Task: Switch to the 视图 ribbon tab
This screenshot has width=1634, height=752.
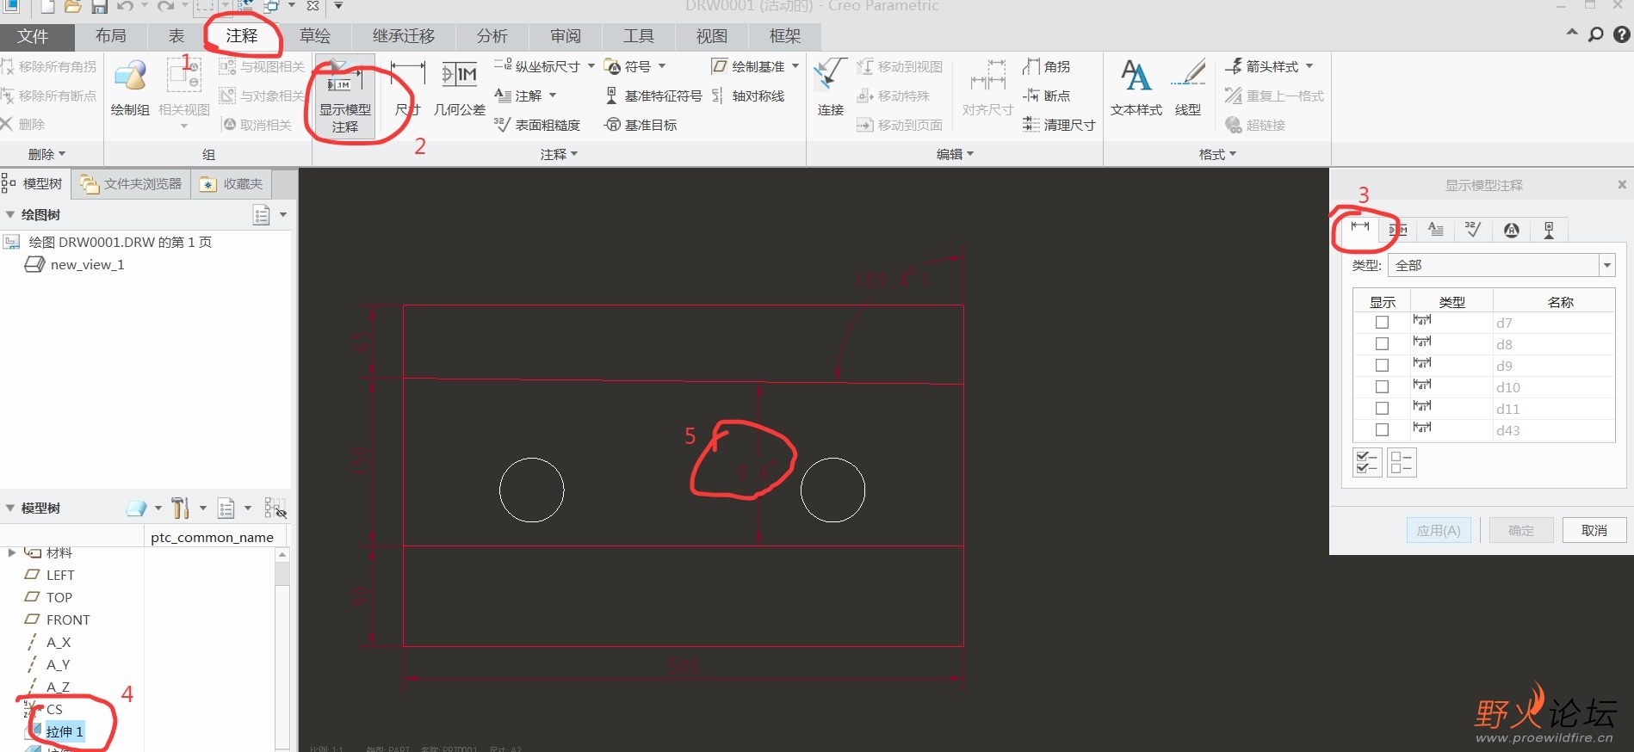Action: coord(712,36)
